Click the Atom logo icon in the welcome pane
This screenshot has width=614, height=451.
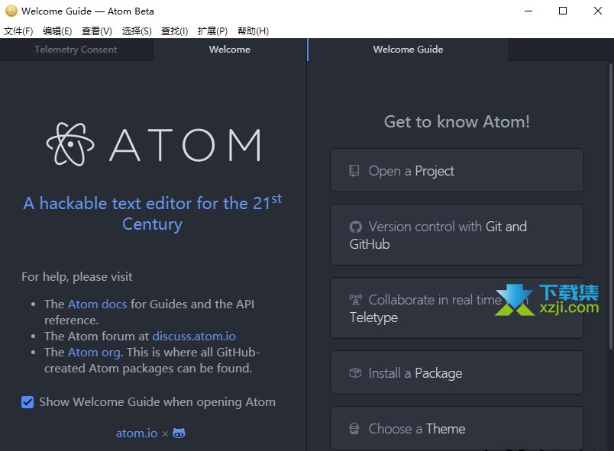click(70, 144)
